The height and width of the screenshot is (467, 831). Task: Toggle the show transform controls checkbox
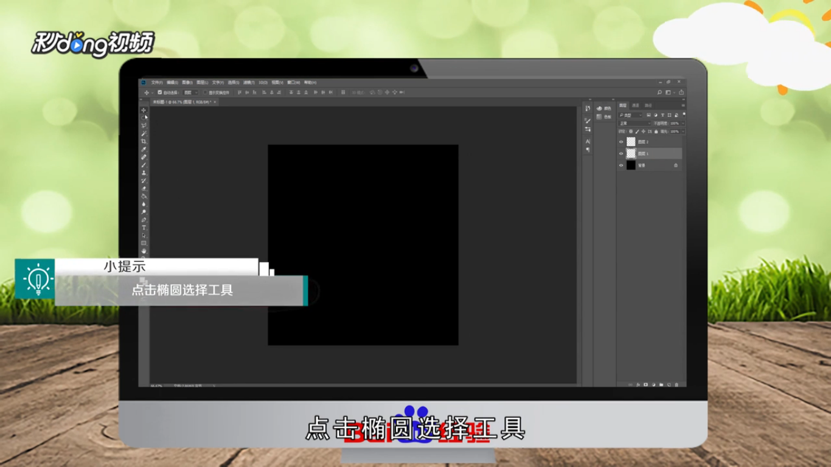pos(205,92)
